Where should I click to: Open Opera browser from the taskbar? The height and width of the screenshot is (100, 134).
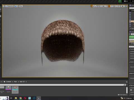25,98
